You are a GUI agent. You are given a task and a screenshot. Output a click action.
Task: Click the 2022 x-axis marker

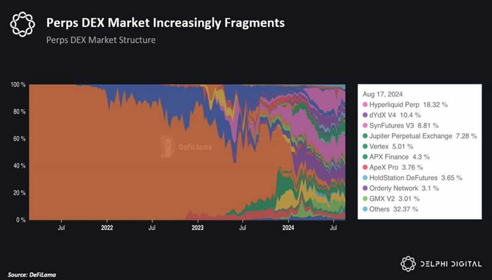click(x=107, y=228)
